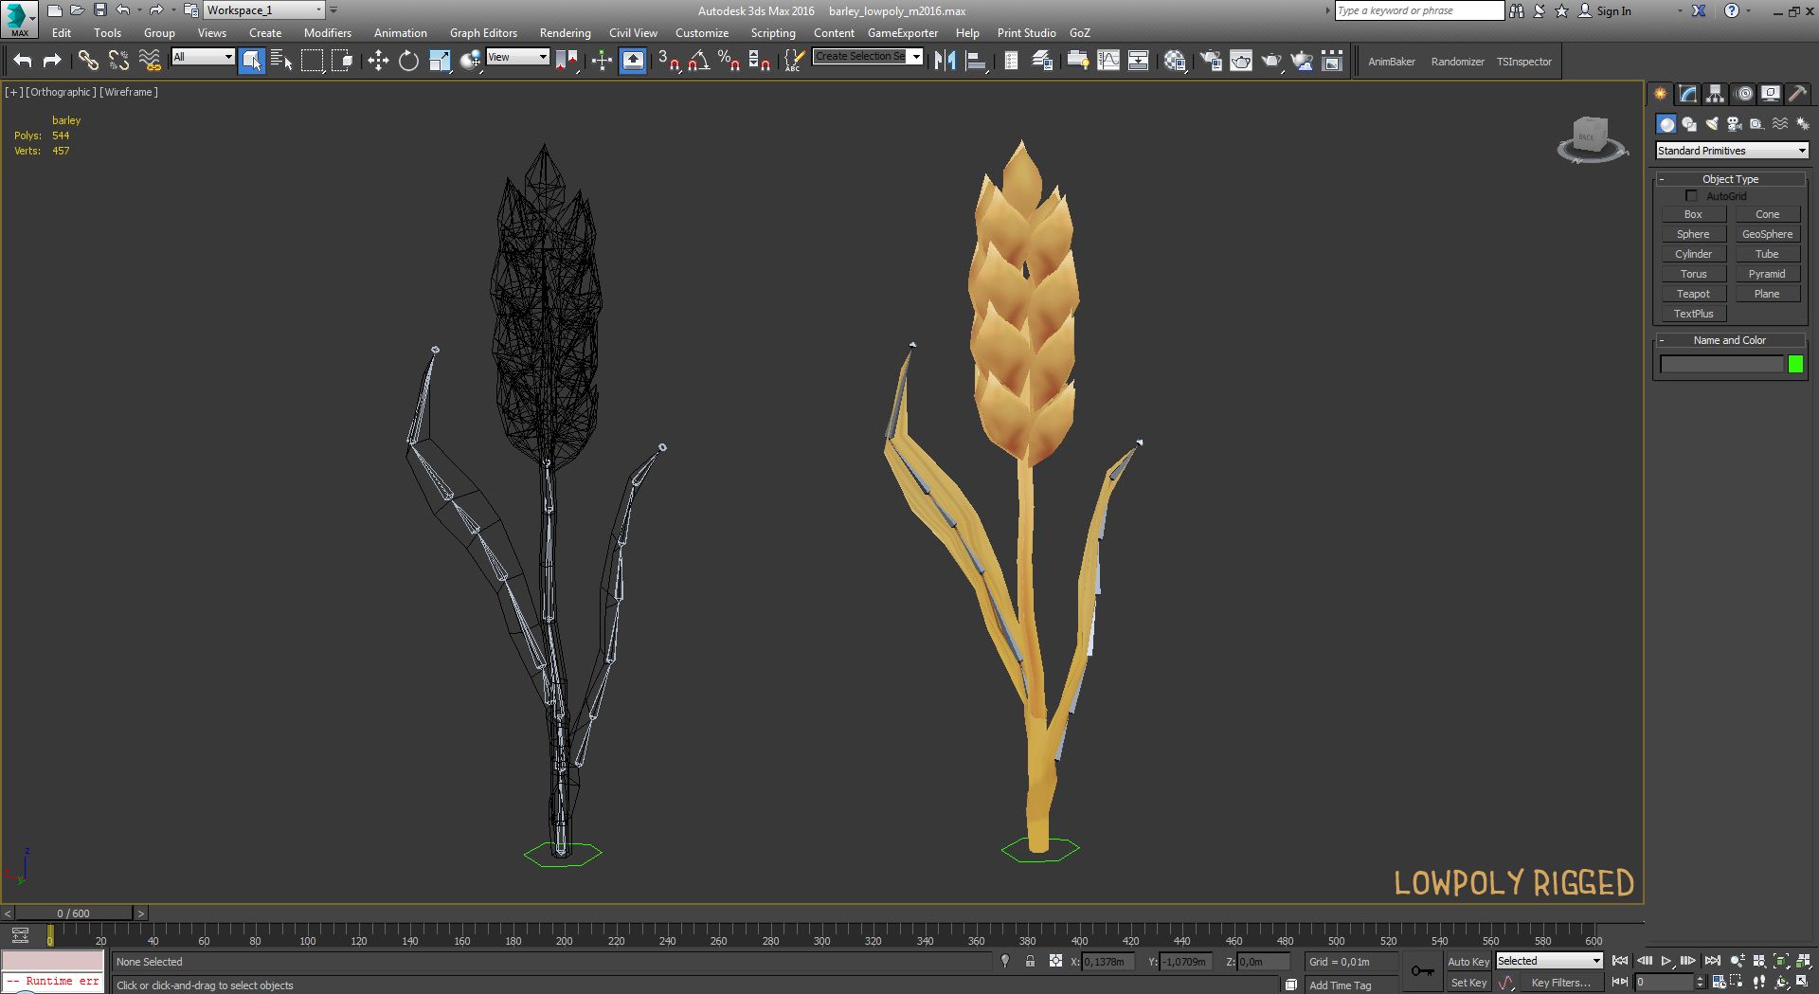Viewport: 1819px width, 994px height.
Task: Create a Teapot primitive button
Action: [1693, 294]
